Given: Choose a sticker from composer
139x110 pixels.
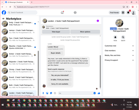Looking at the screenshot, I should pos(51,93).
